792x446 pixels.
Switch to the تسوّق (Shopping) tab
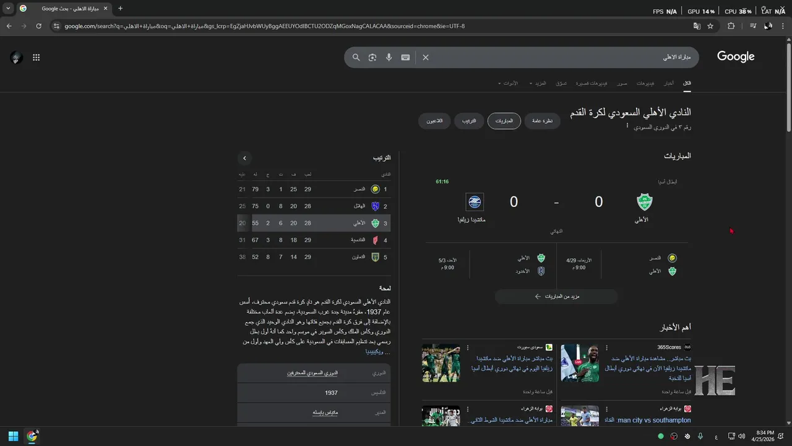click(x=561, y=83)
